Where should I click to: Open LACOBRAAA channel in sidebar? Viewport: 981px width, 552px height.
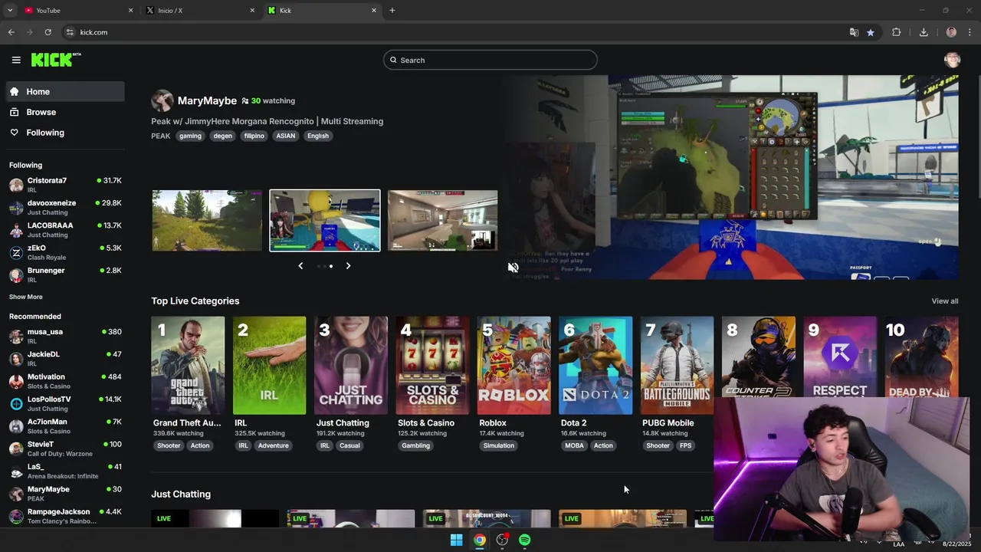(65, 230)
